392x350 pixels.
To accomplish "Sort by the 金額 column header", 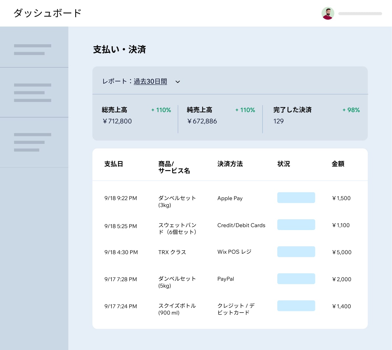I will [338, 164].
